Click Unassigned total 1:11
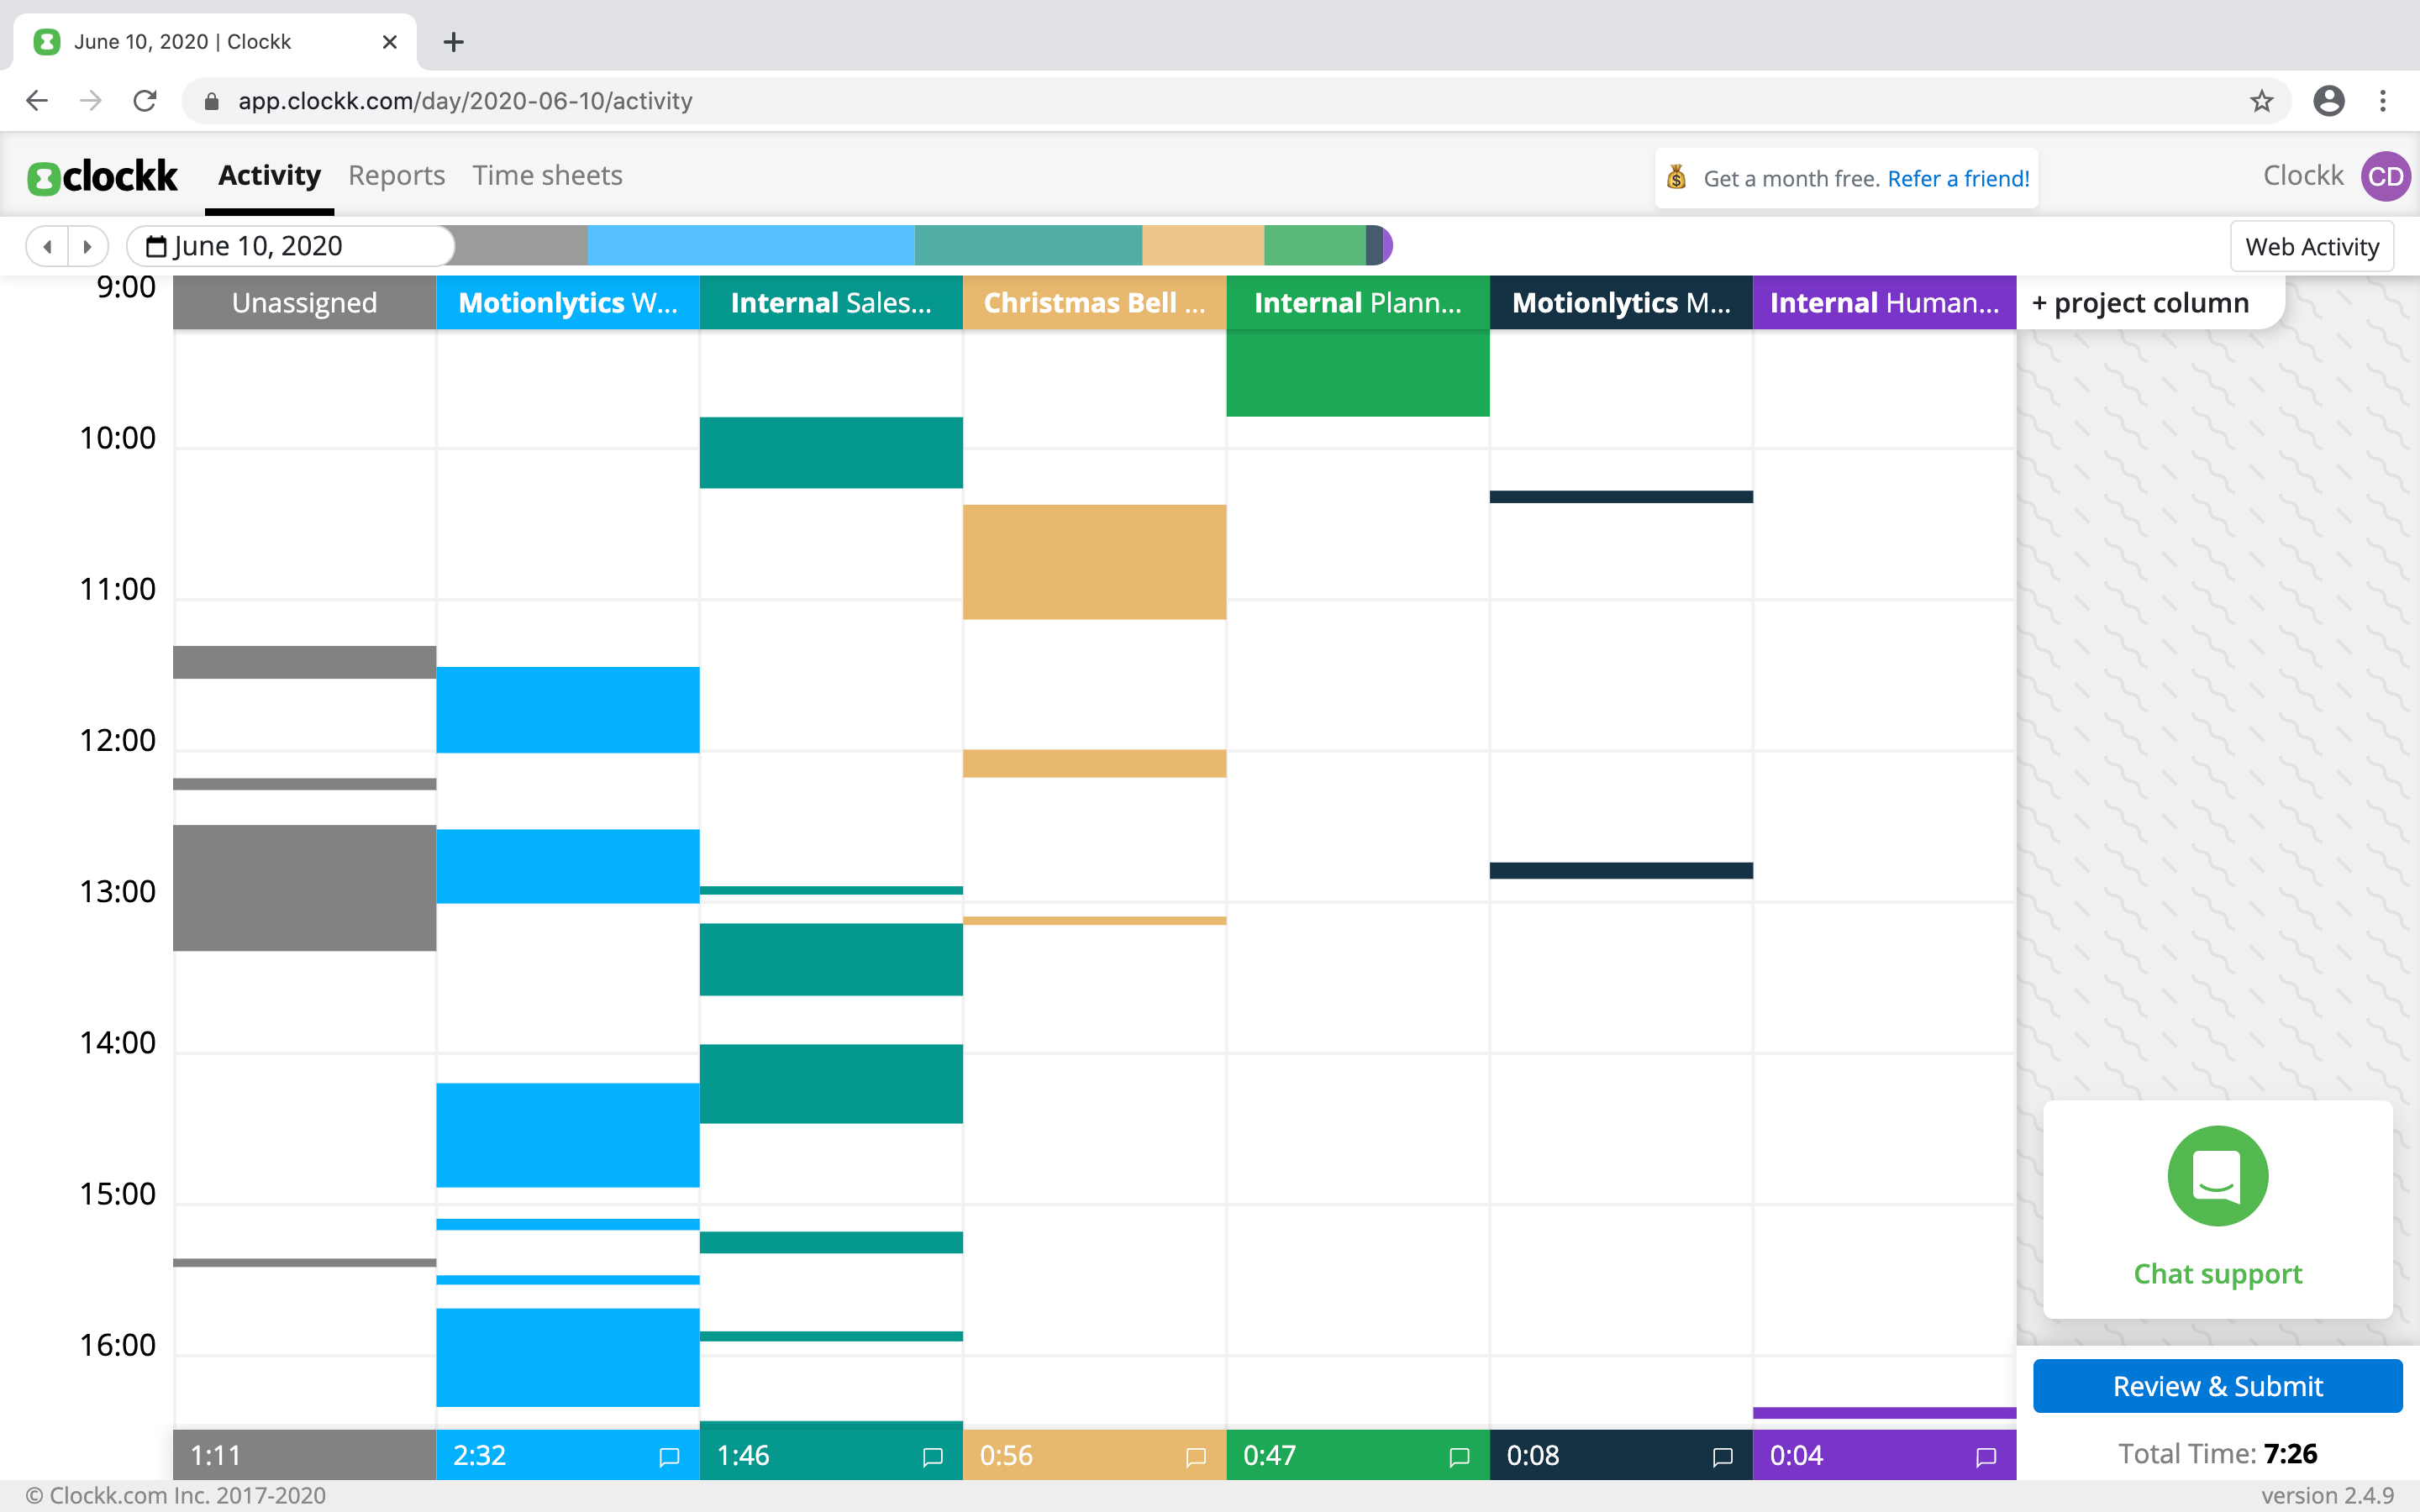2420x1512 pixels. 216,1456
